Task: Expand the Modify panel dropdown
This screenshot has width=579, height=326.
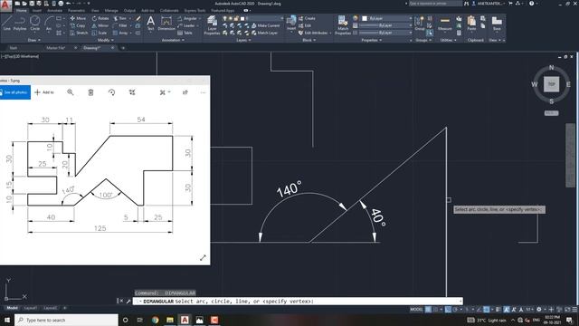Action: 106,40
